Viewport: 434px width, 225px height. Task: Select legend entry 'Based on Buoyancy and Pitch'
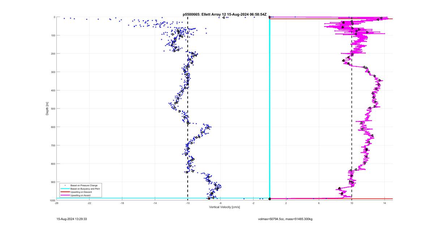pos(85,189)
